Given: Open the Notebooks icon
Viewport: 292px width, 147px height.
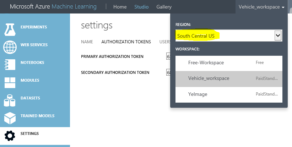Looking at the screenshot, I should [10, 65].
